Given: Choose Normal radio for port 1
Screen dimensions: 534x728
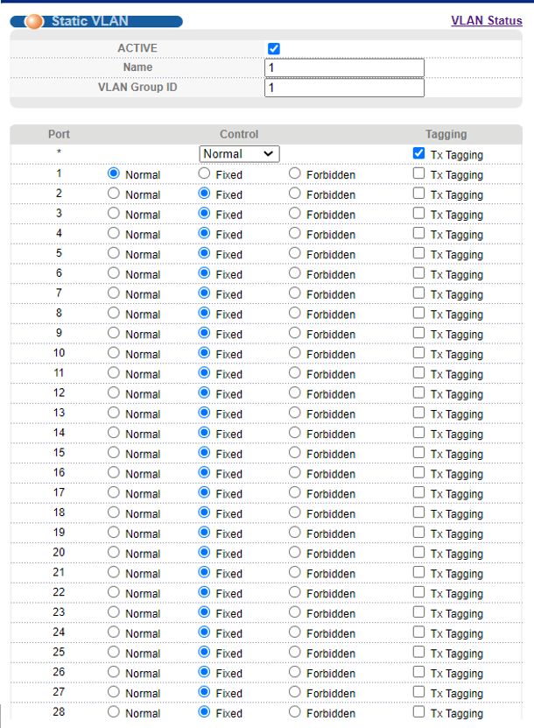Looking at the screenshot, I should pyautogui.click(x=114, y=173).
